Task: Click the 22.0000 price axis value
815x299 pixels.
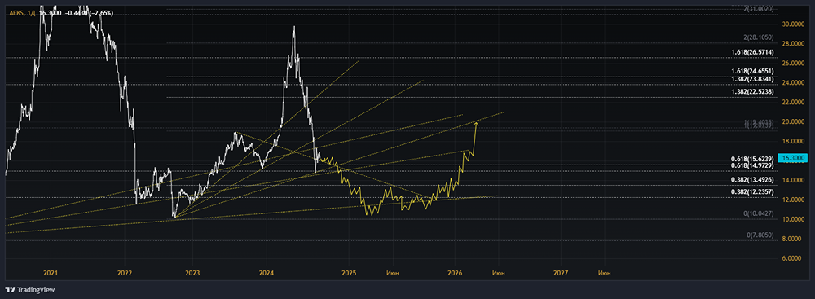Action: pos(794,103)
